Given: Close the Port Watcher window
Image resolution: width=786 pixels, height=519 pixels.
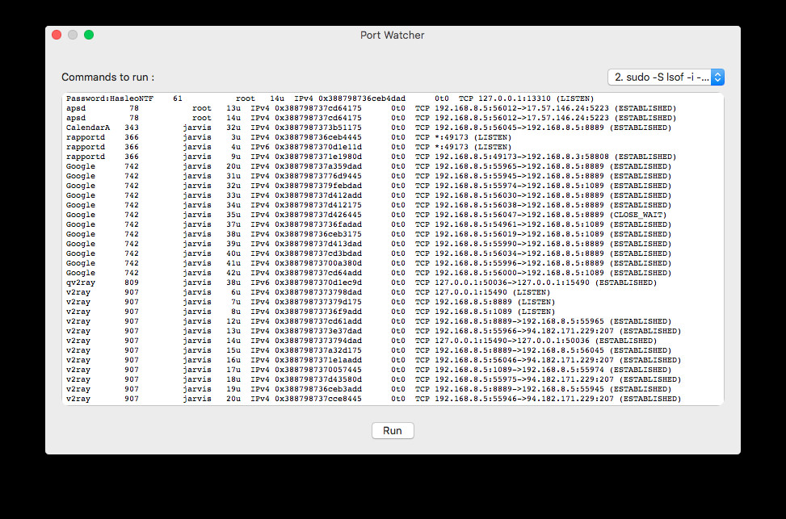Looking at the screenshot, I should click(x=57, y=35).
